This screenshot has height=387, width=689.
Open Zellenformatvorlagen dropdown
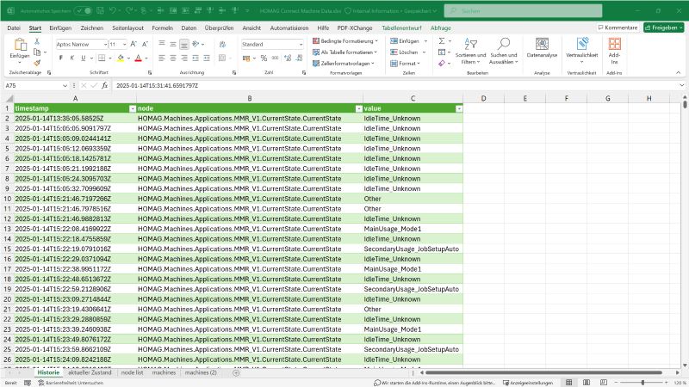pos(344,63)
